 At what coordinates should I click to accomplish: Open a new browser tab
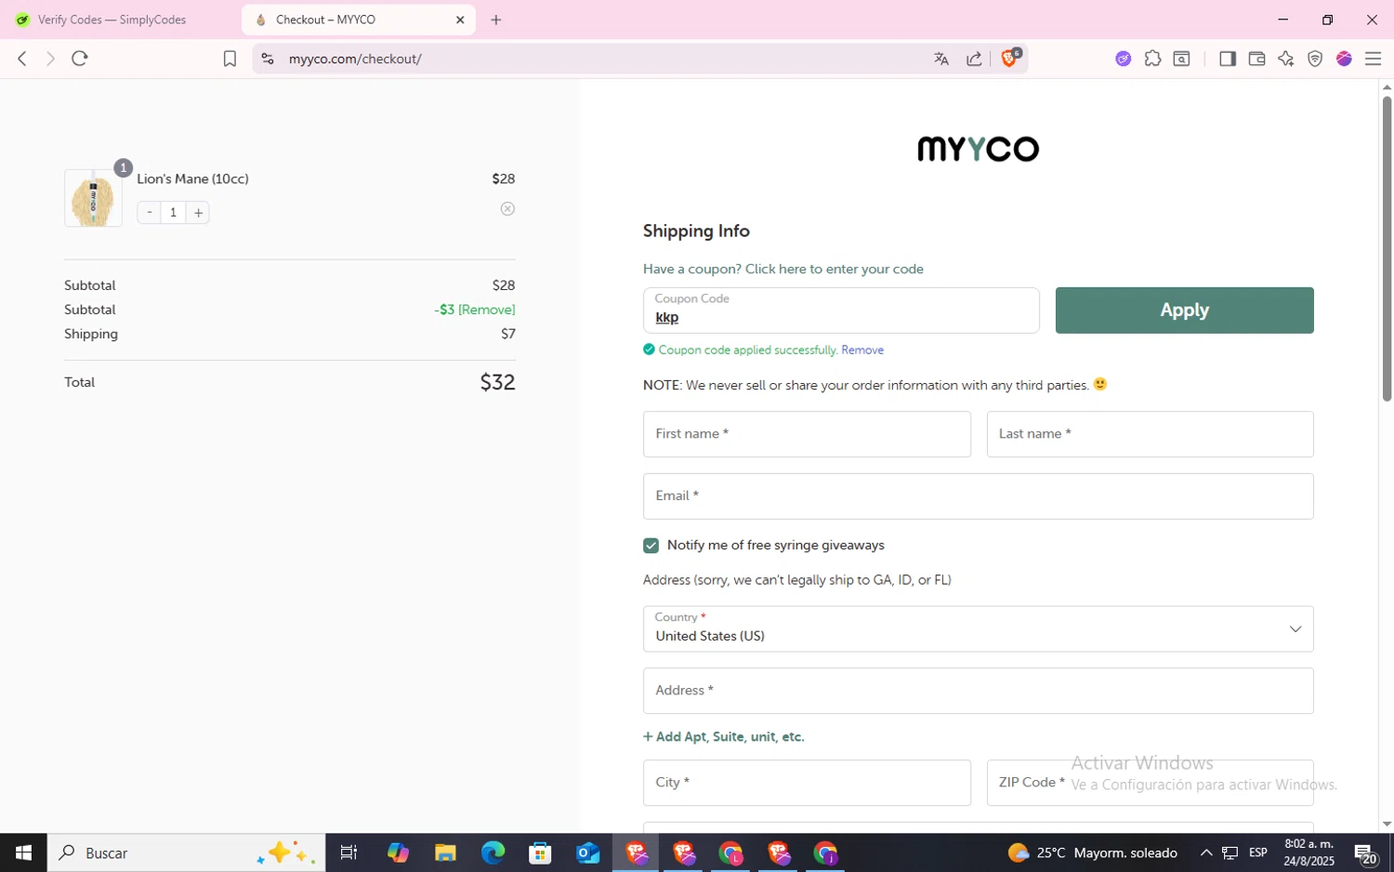[496, 20]
